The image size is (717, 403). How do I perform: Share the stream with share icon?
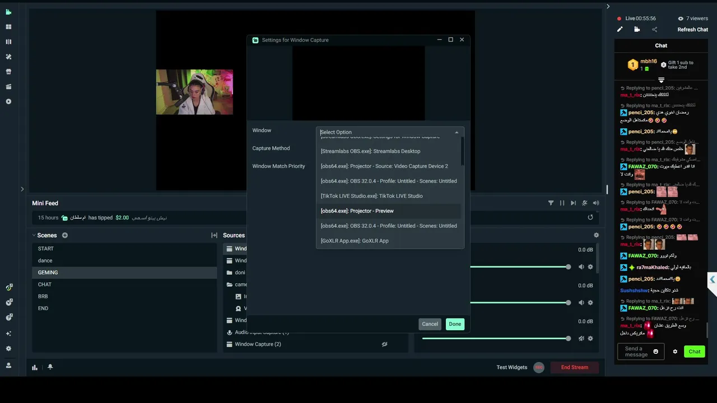(x=654, y=30)
